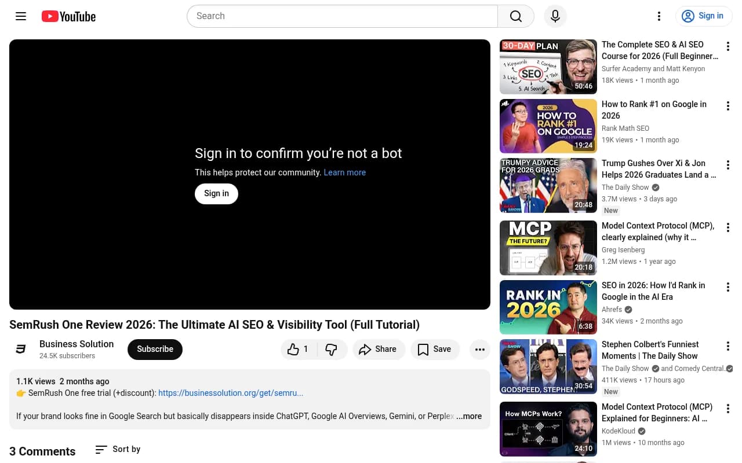Image resolution: width=742 pixels, height=463 pixels.
Task: Open the settings three-dot menu in header
Action: click(659, 16)
